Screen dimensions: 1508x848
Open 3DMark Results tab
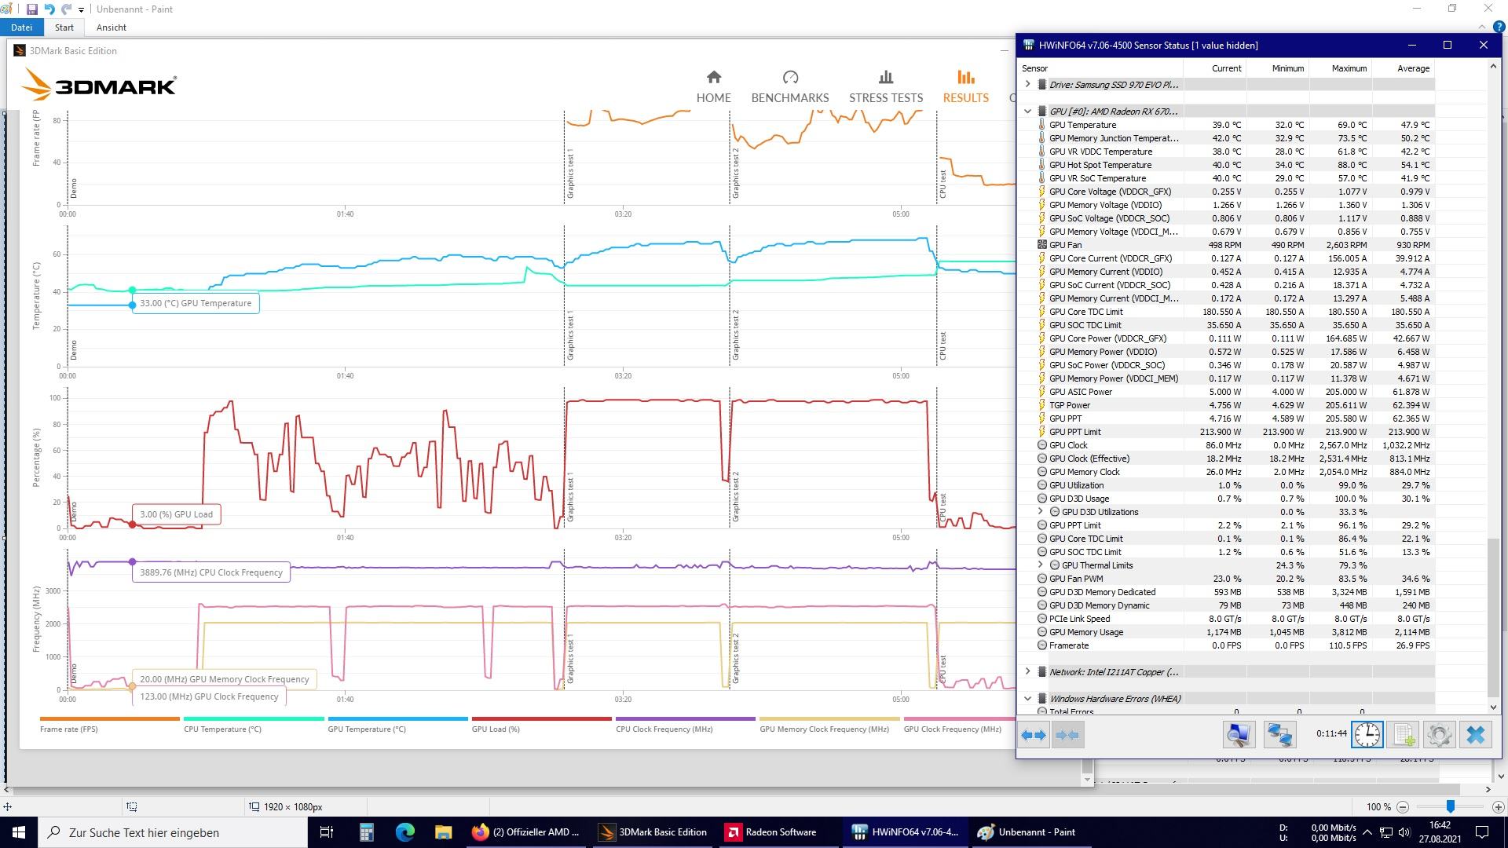tap(965, 86)
